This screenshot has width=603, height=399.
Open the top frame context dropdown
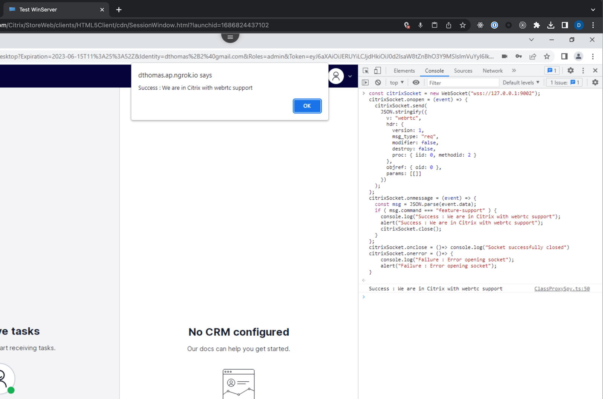[396, 82]
